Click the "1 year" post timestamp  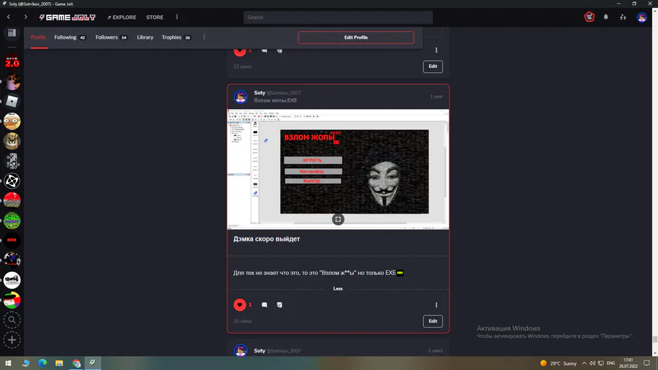tap(436, 97)
